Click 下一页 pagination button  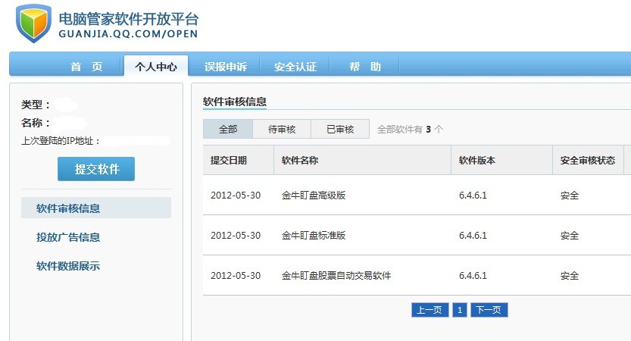pos(489,310)
